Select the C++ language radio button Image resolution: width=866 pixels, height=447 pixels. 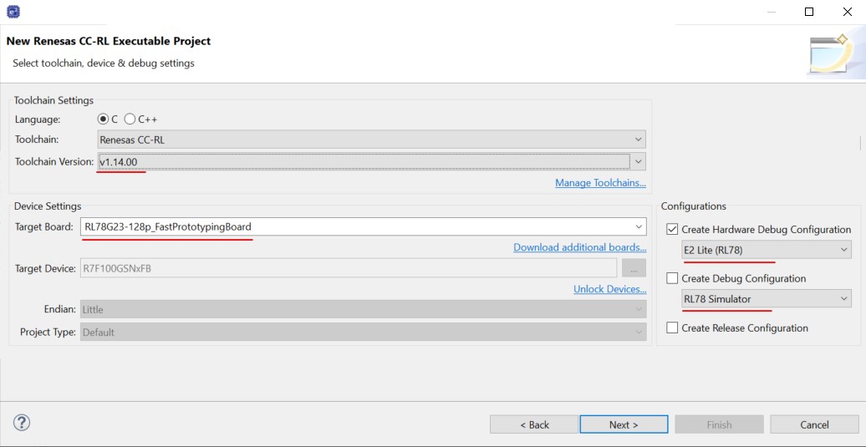130,119
